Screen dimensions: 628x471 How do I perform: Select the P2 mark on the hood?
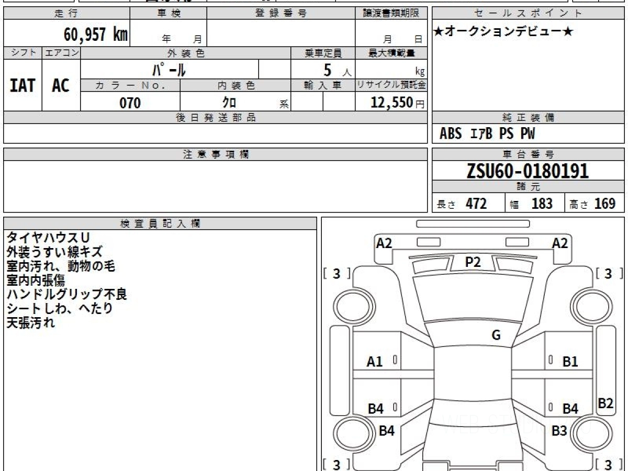(473, 263)
